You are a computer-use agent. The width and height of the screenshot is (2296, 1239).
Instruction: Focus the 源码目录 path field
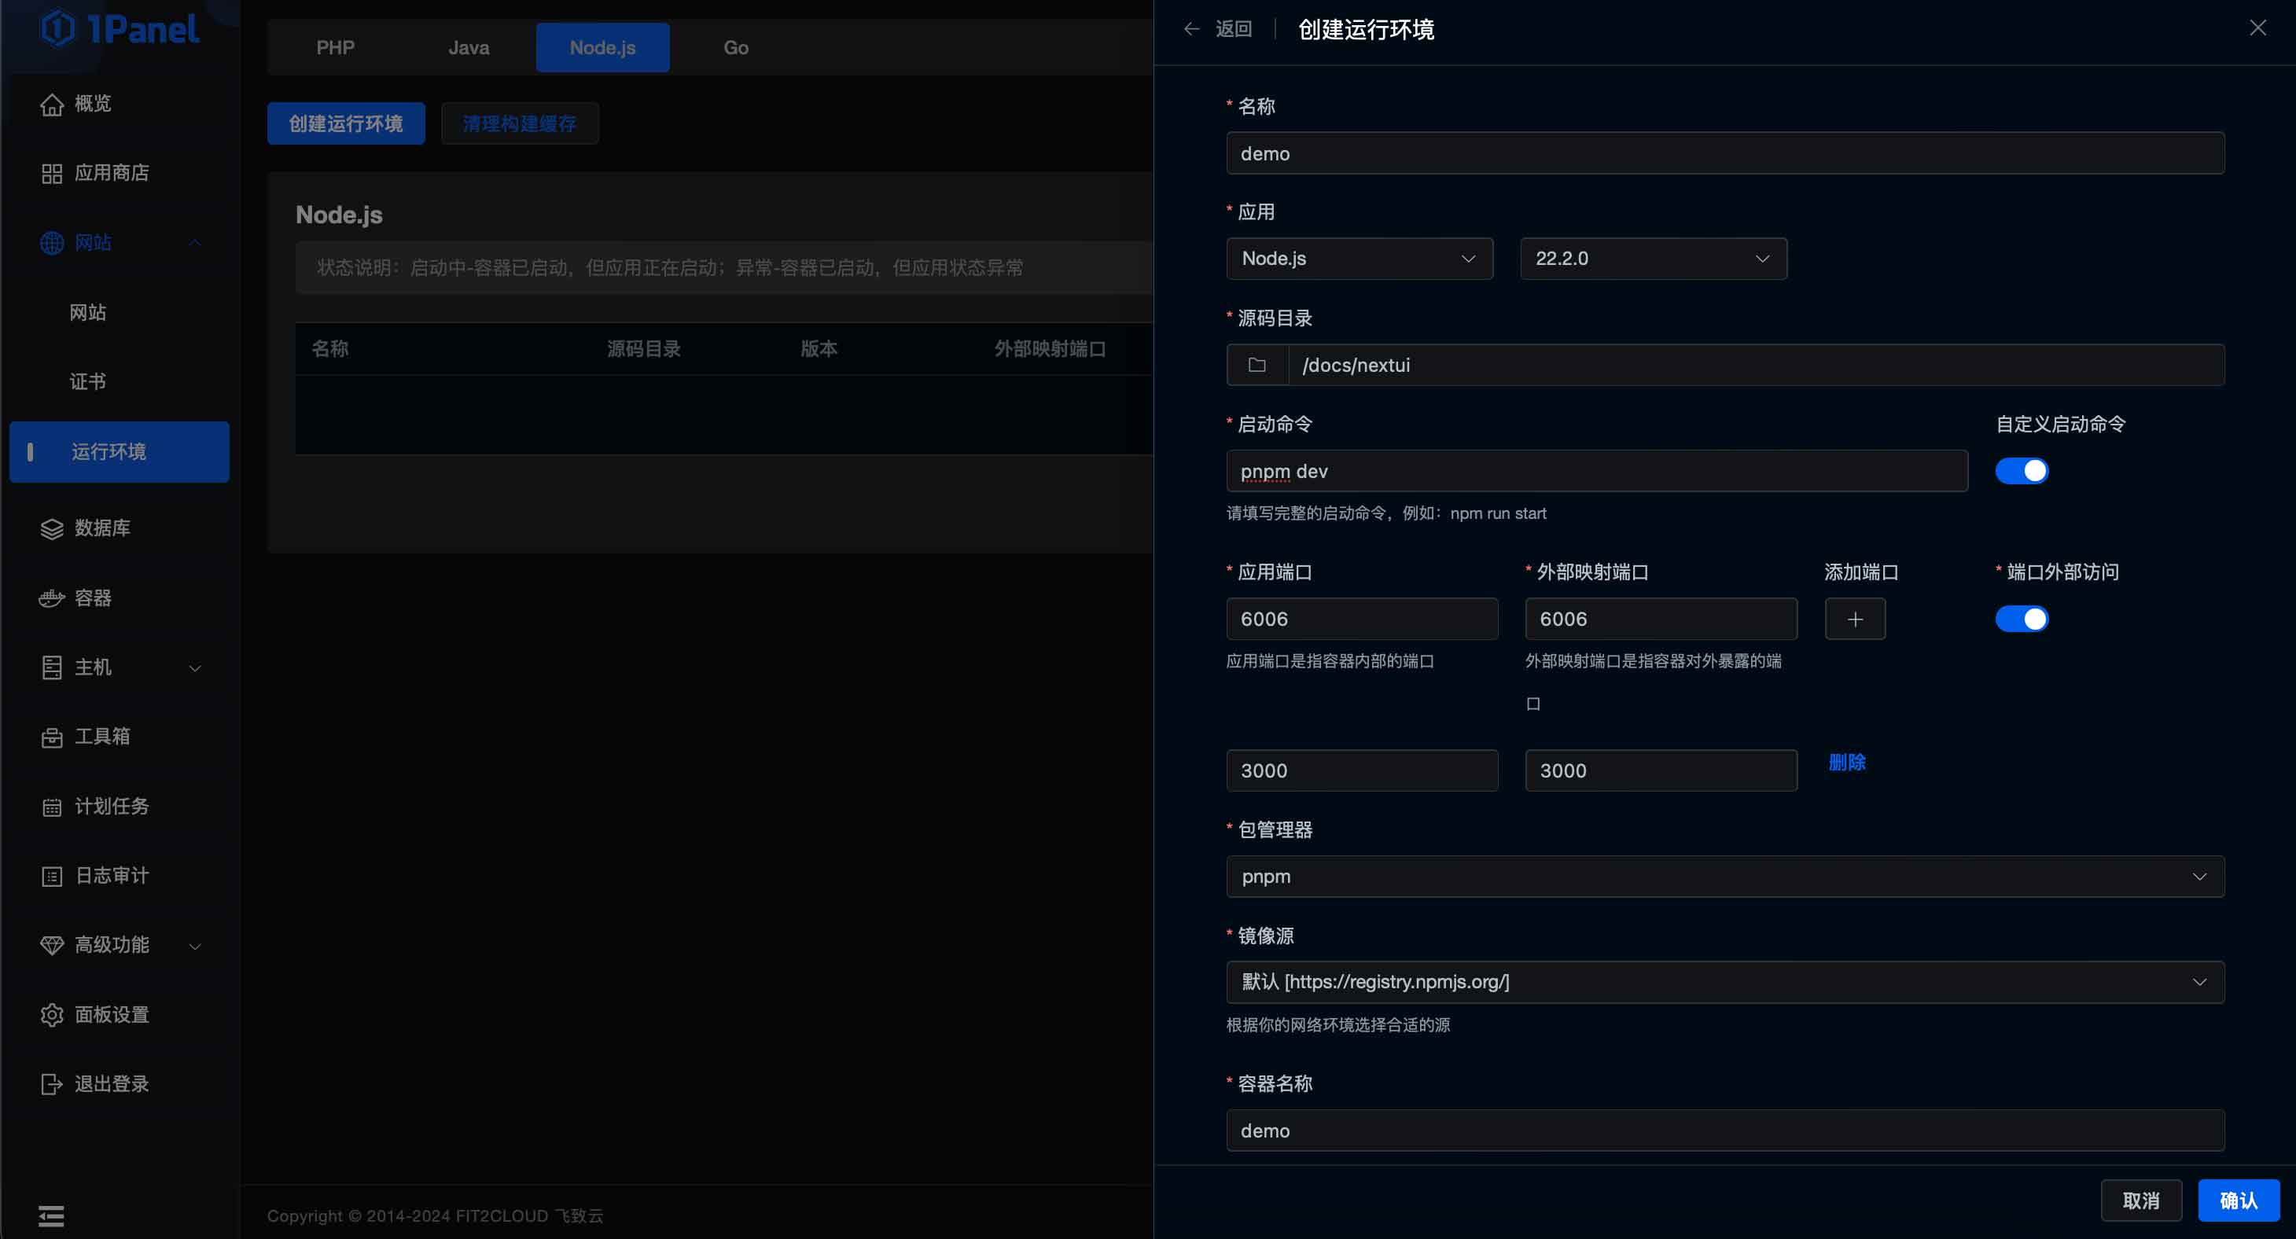pyautogui.click(x=1756, y=365)
